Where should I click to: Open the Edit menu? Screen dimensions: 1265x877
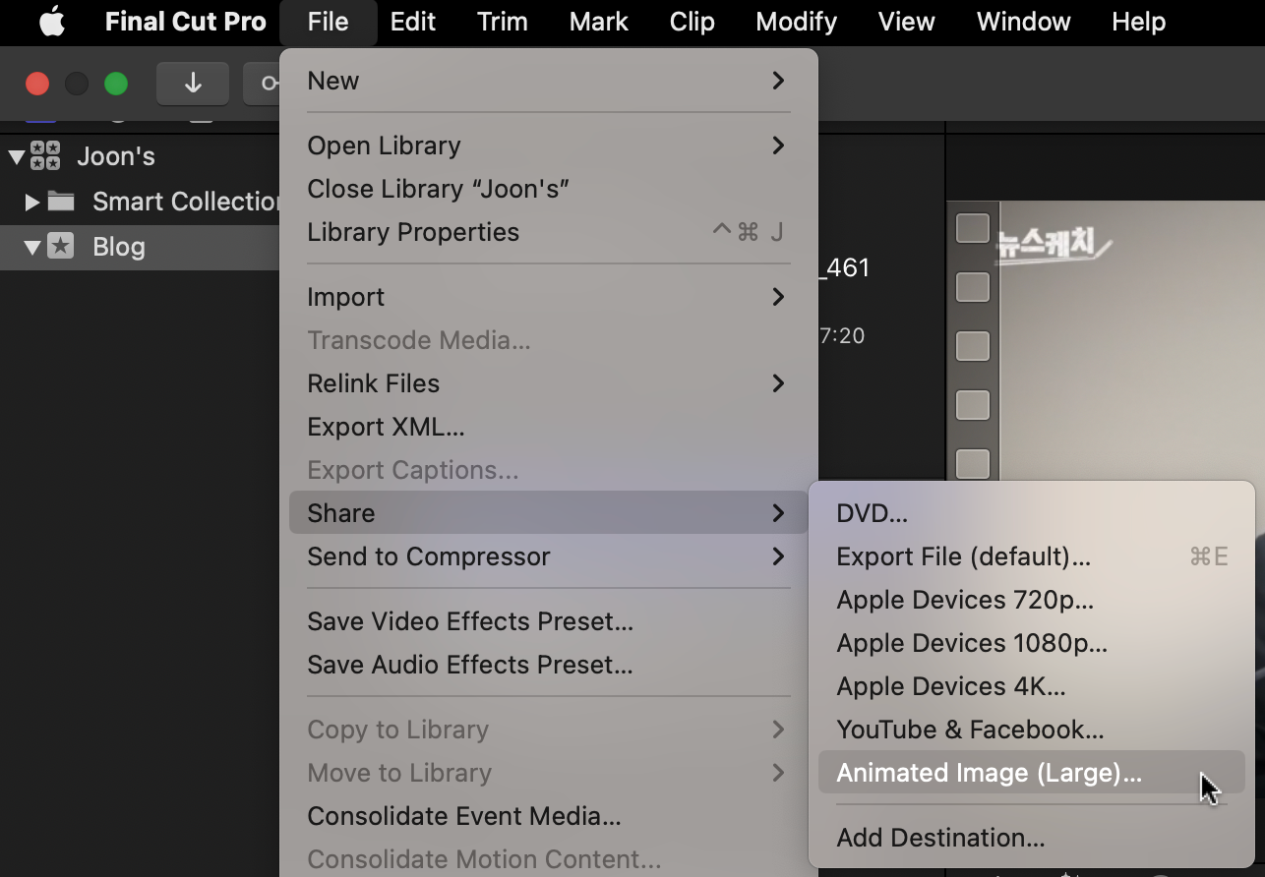(x=412, y=22)
